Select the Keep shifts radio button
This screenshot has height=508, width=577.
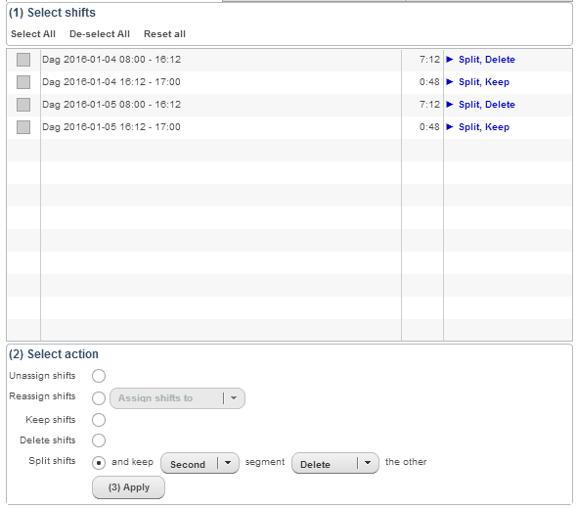coord(99,420)
